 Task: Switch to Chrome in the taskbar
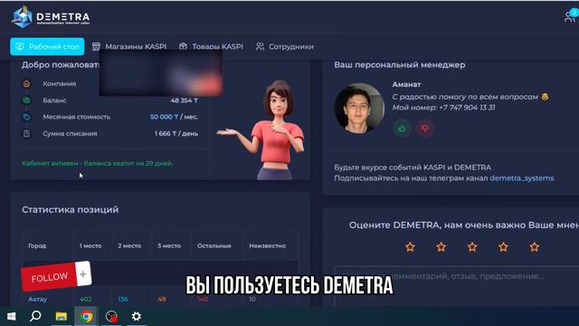click(x=87, y=316)
